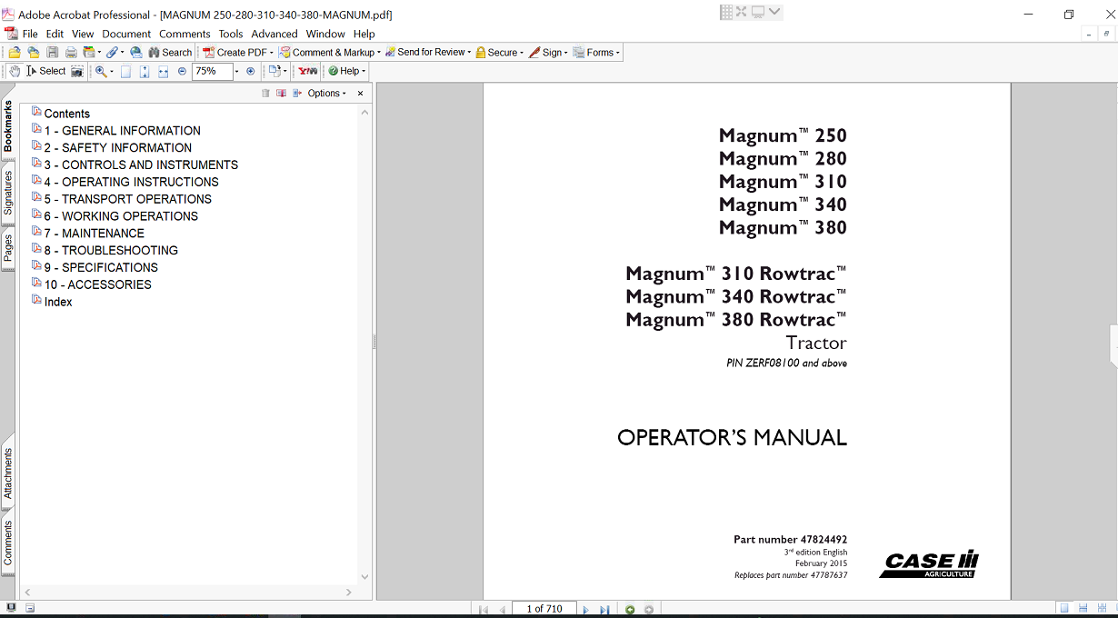Go to the last page arrow
1118x618 pixels.
(x=604, y=610)
